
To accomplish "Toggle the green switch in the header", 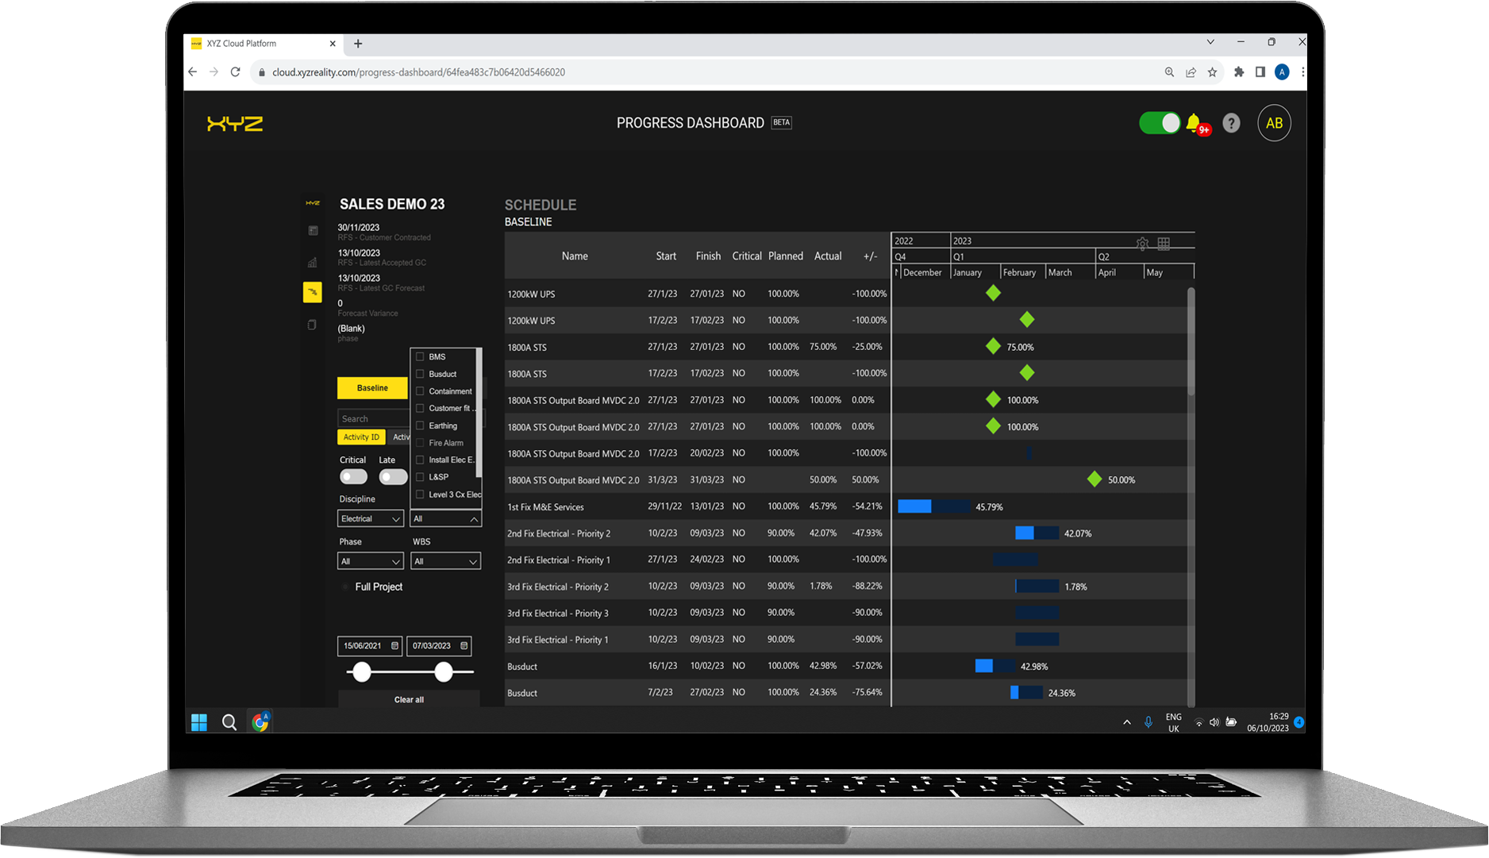I will point(1160,123).
